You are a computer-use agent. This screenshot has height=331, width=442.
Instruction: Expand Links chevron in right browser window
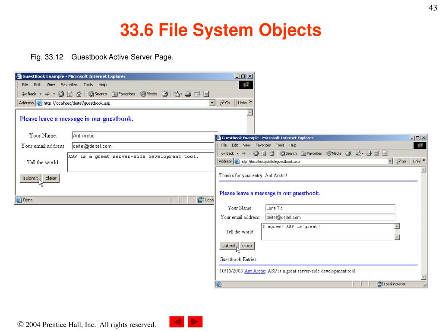[424, 160]
